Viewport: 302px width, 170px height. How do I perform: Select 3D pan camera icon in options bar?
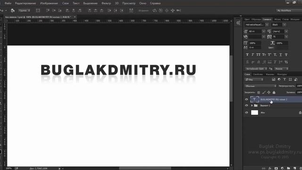(x=167, y=10)
